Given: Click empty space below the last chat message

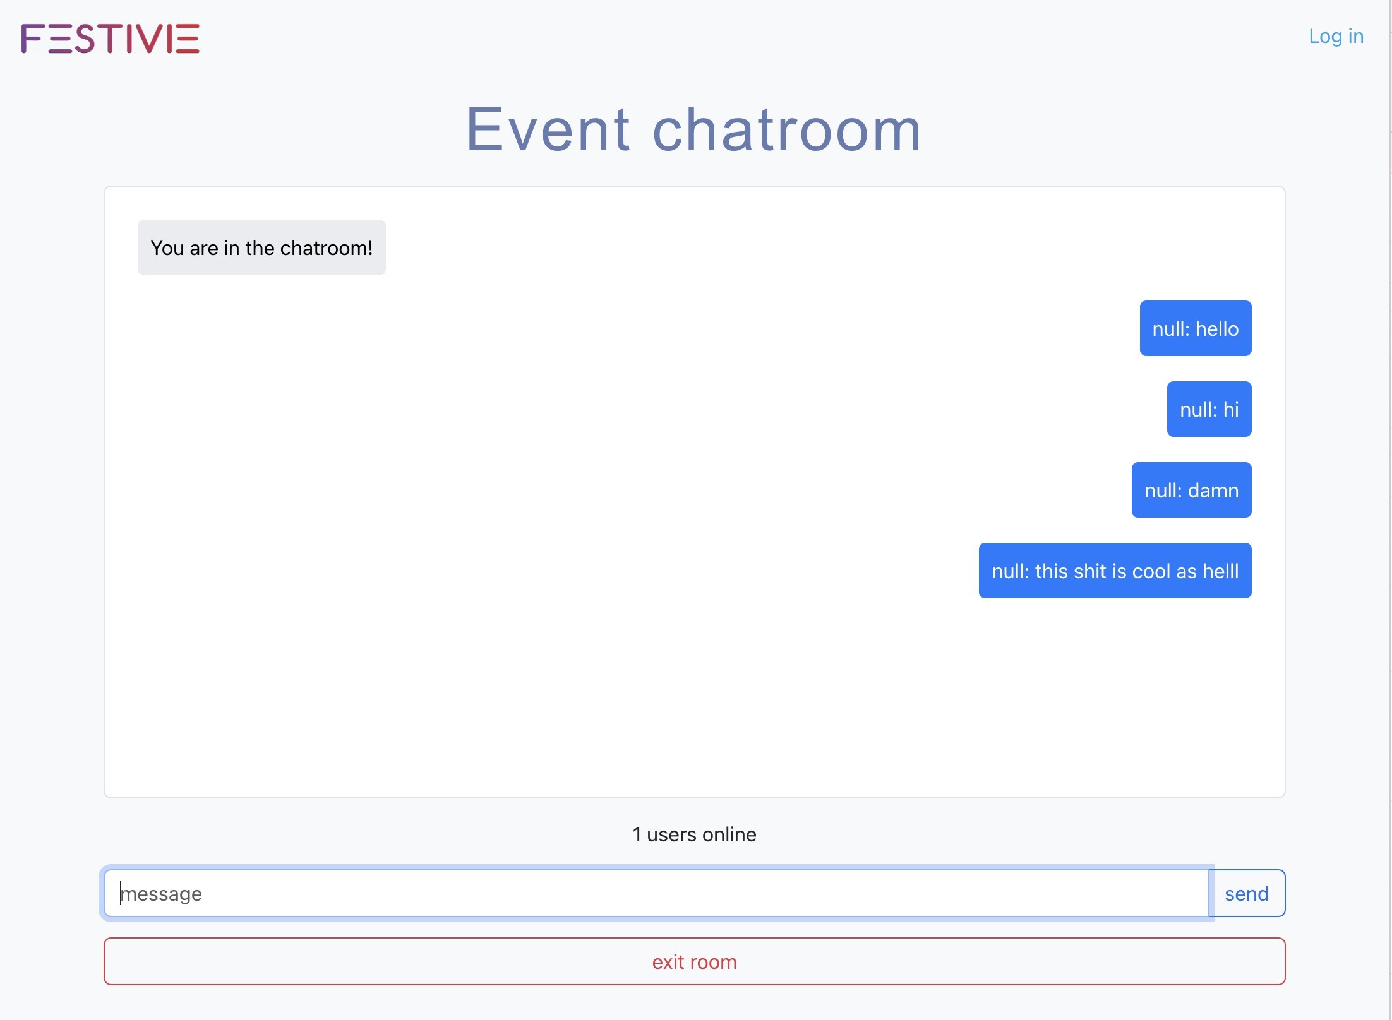Looking at the screenshot, I should [x=694, y=694].
